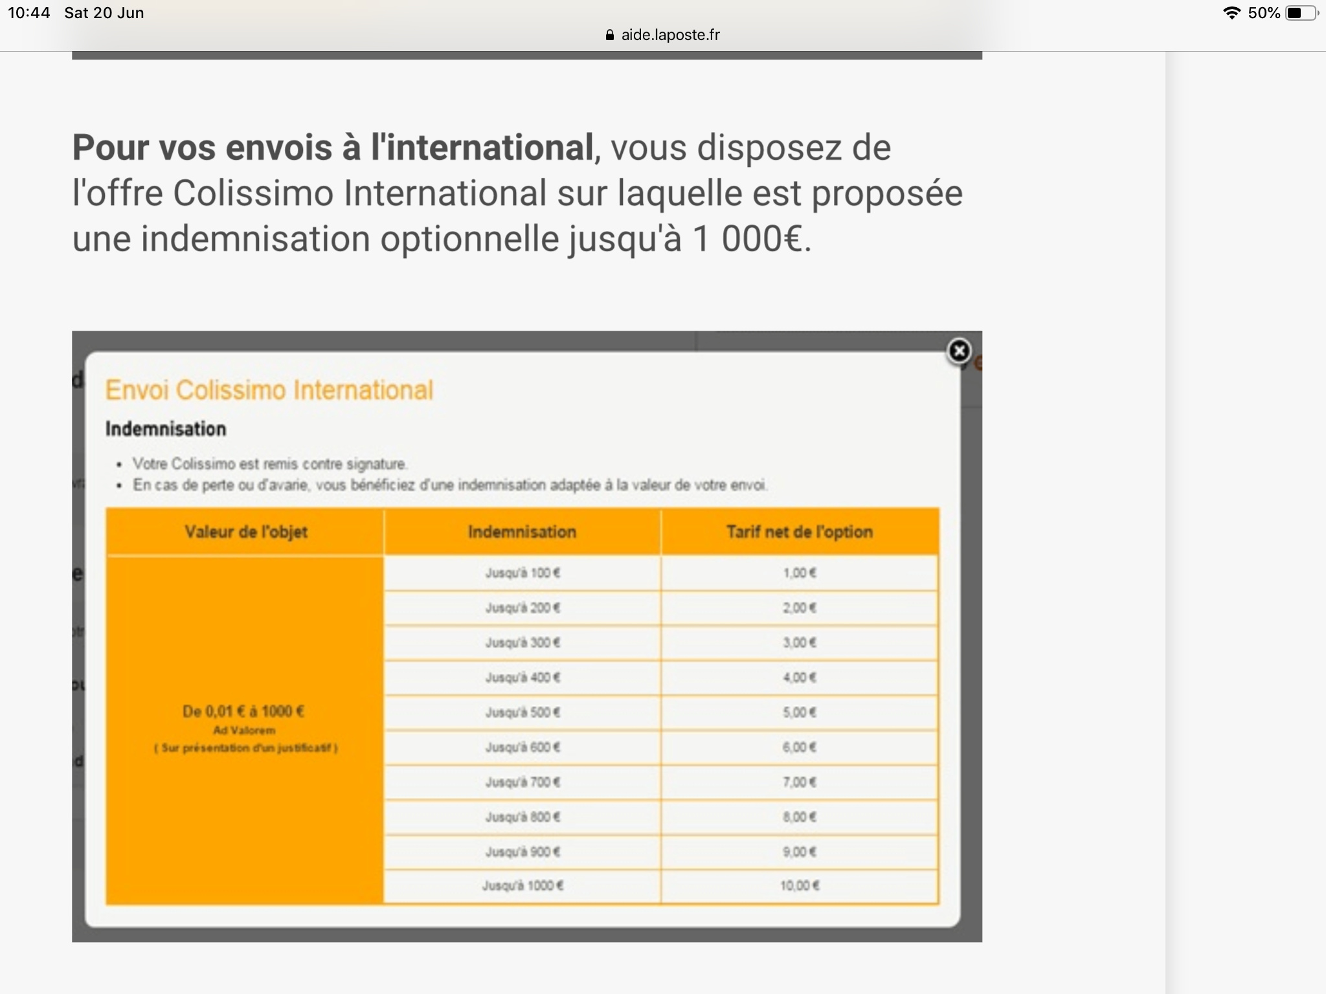Click the cell 'Jusqu'à 500 €'

(523, 713)
